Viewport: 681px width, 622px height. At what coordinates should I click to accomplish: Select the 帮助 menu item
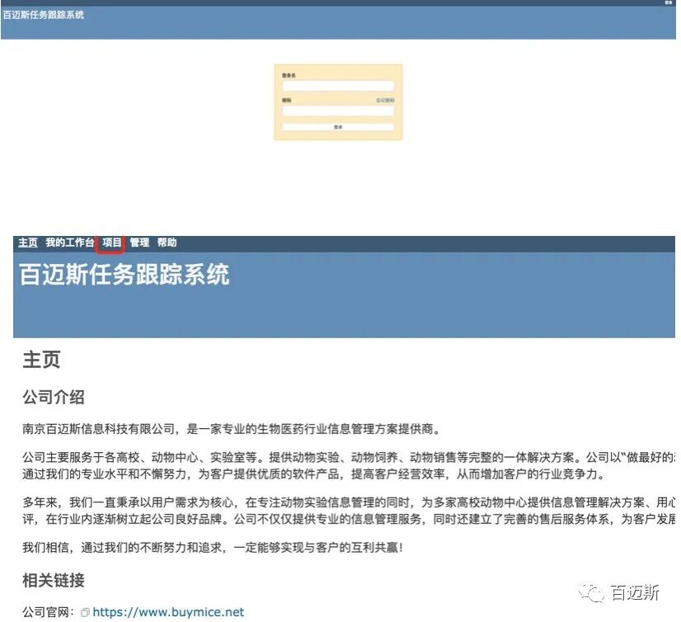[x=165, y=243]
